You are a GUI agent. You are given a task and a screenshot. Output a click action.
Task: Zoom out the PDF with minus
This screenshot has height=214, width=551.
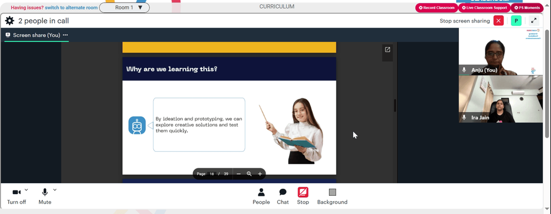tap(239, 174)
